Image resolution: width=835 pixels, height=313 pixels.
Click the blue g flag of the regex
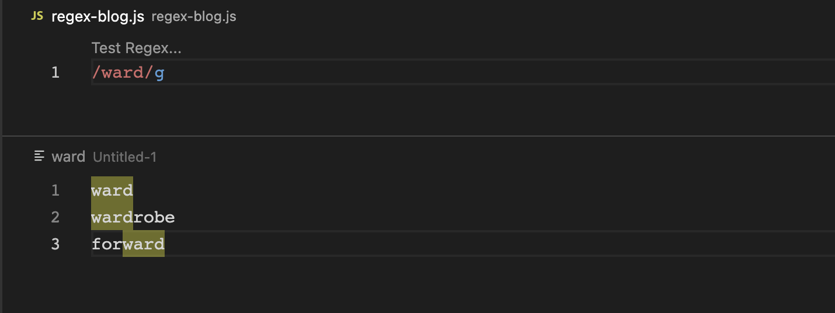pos(159,73)
